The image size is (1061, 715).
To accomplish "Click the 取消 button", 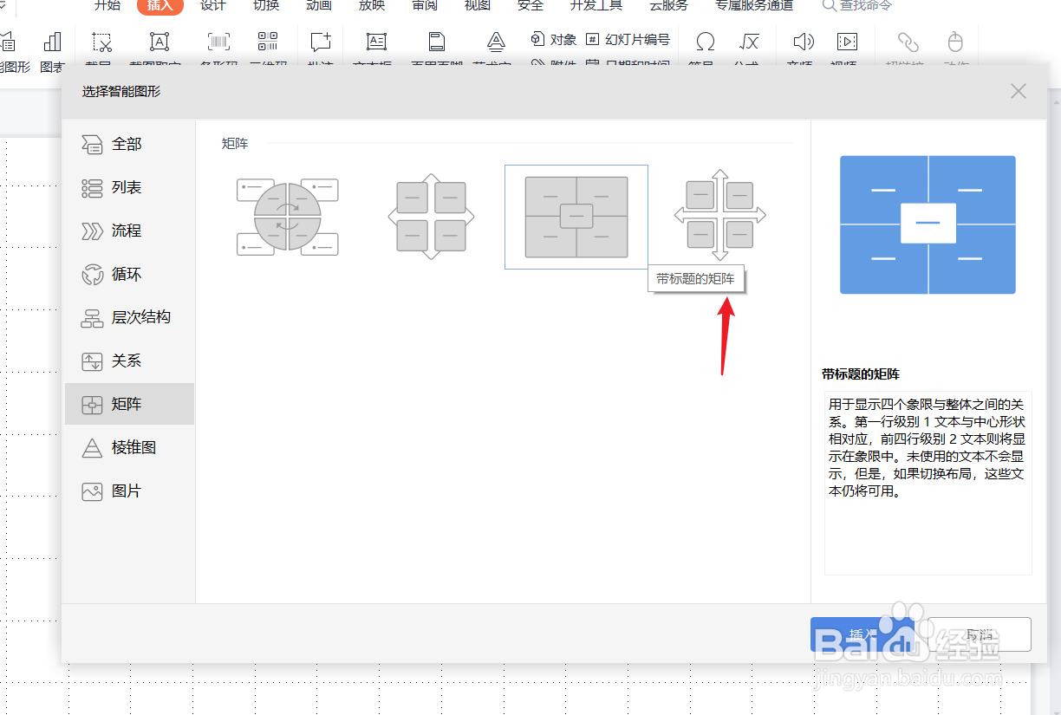I will 980,634.
